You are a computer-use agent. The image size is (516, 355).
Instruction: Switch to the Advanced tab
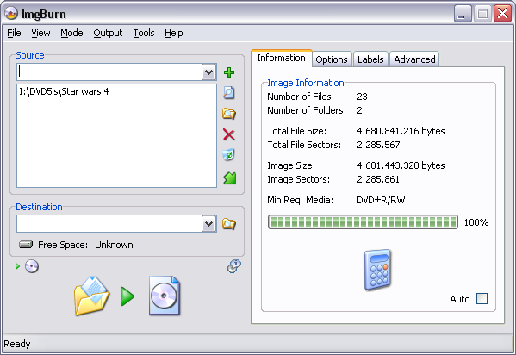[x=414, y=59]
